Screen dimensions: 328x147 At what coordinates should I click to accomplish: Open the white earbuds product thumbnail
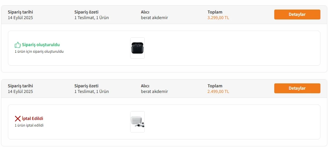point(137,122)
